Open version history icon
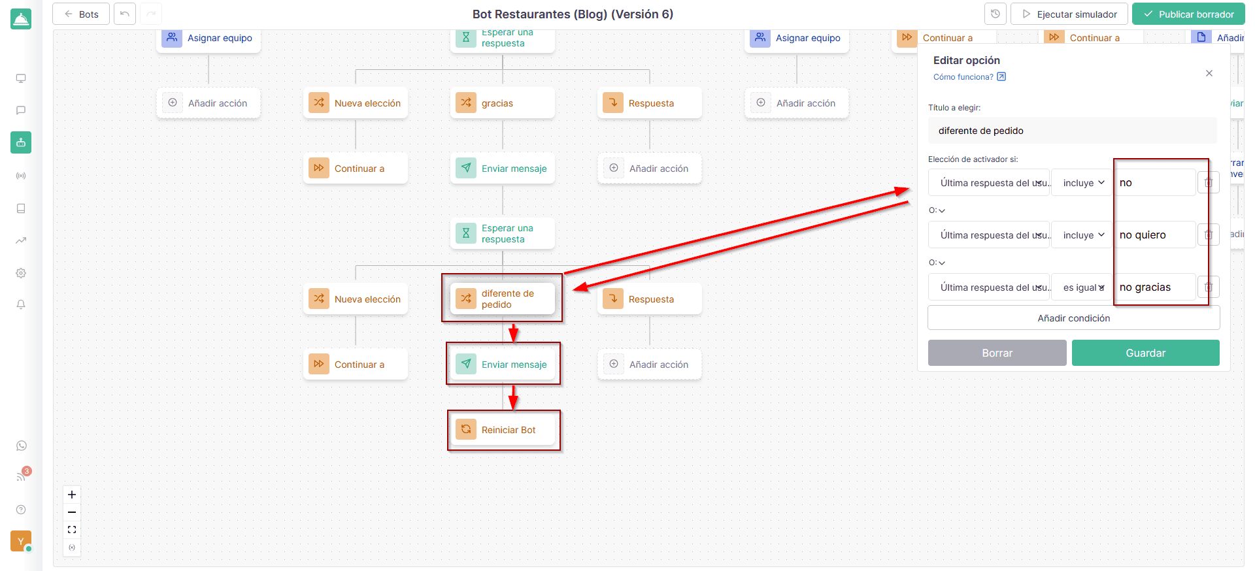1255x571 pixels. pyautogui.click(x=996, y=14)
